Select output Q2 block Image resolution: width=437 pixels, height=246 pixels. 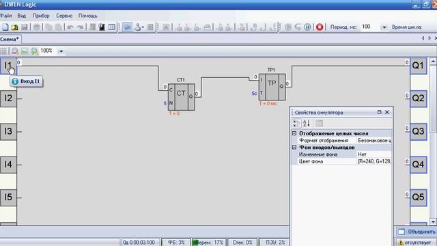pos(419,98)
